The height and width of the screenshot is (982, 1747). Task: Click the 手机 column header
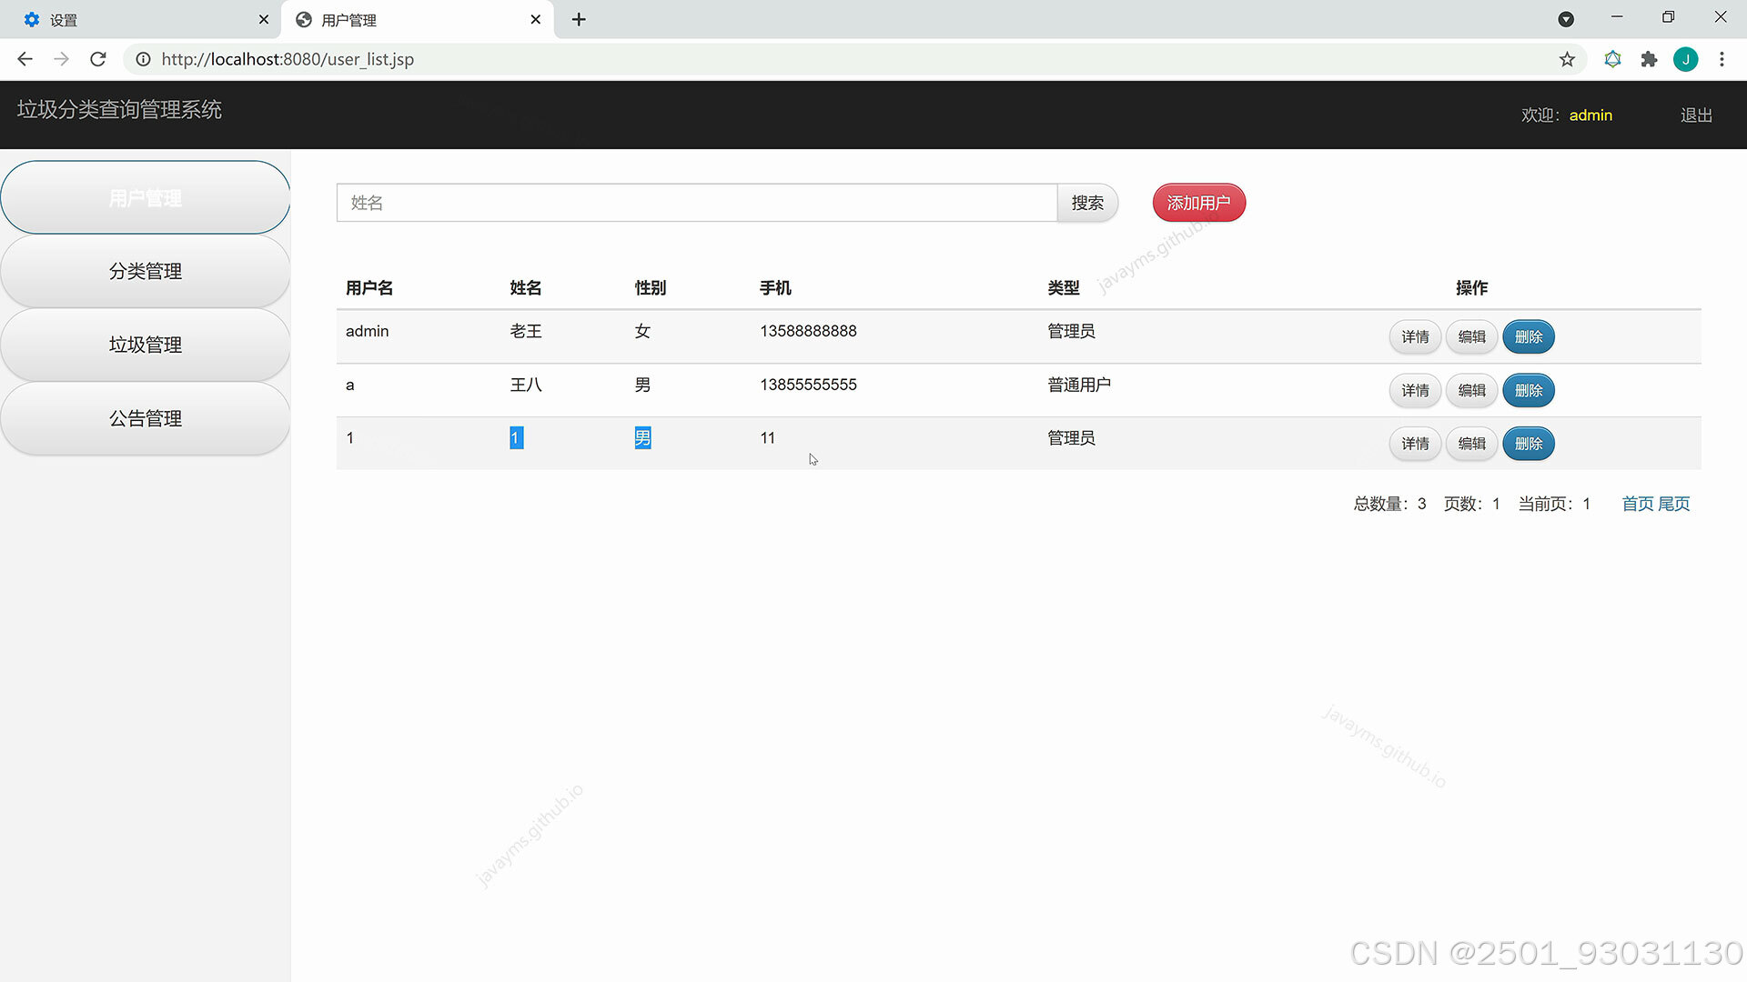coord(775,288)
